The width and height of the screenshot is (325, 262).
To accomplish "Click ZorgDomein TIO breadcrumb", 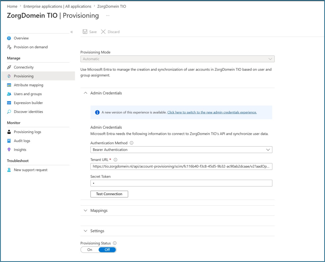I will tap(112, 7).
